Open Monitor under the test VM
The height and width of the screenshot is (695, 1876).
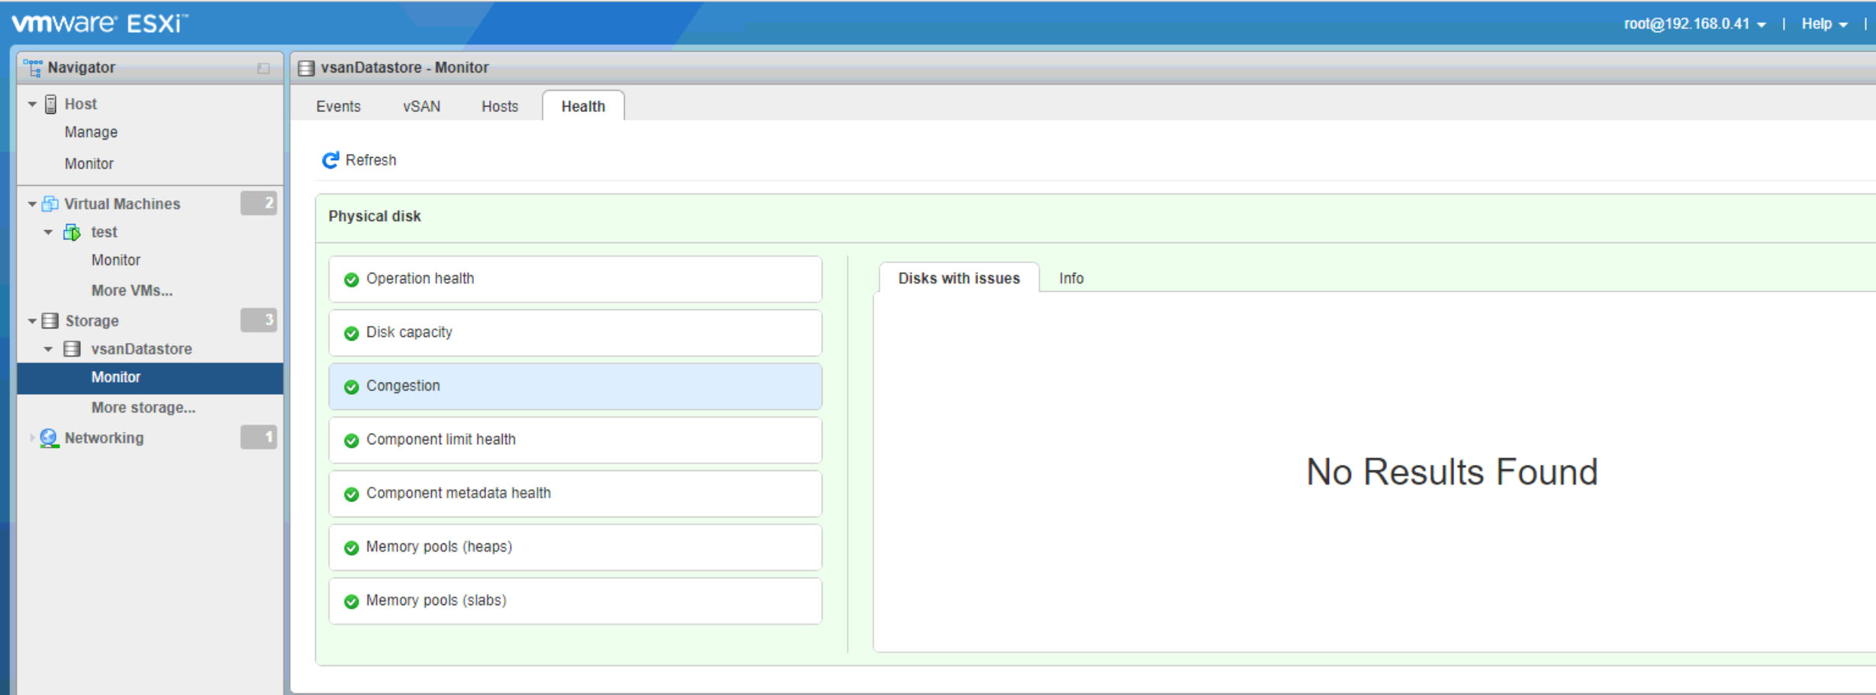pos(116,260)
